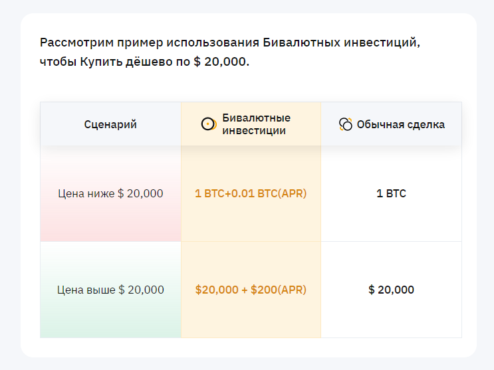Viewport: 494px width, 370px height.
Task: Click the Dual Investment coin icon
Action: (209, 124)
